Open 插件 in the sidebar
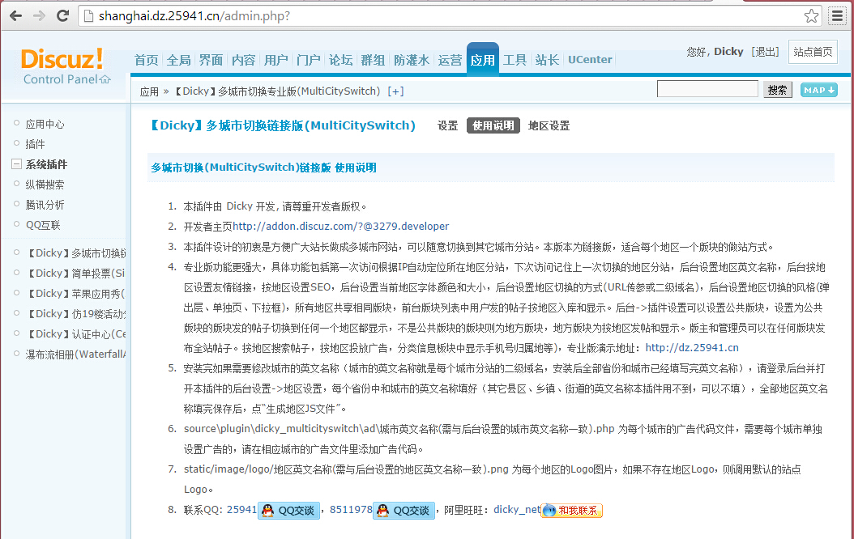 click(x=35, y=144)
